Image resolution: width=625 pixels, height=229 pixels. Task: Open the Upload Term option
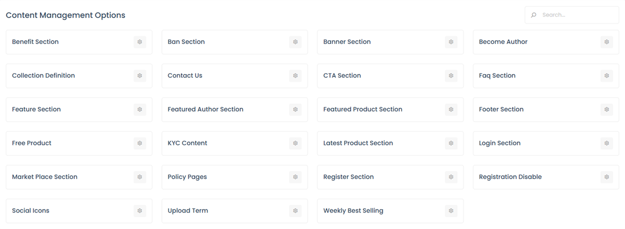tap(188, 211)
